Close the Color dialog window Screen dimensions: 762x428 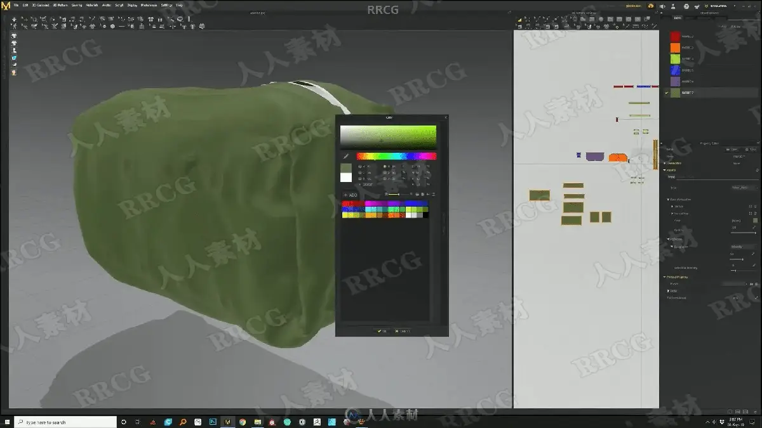point(445,117)
